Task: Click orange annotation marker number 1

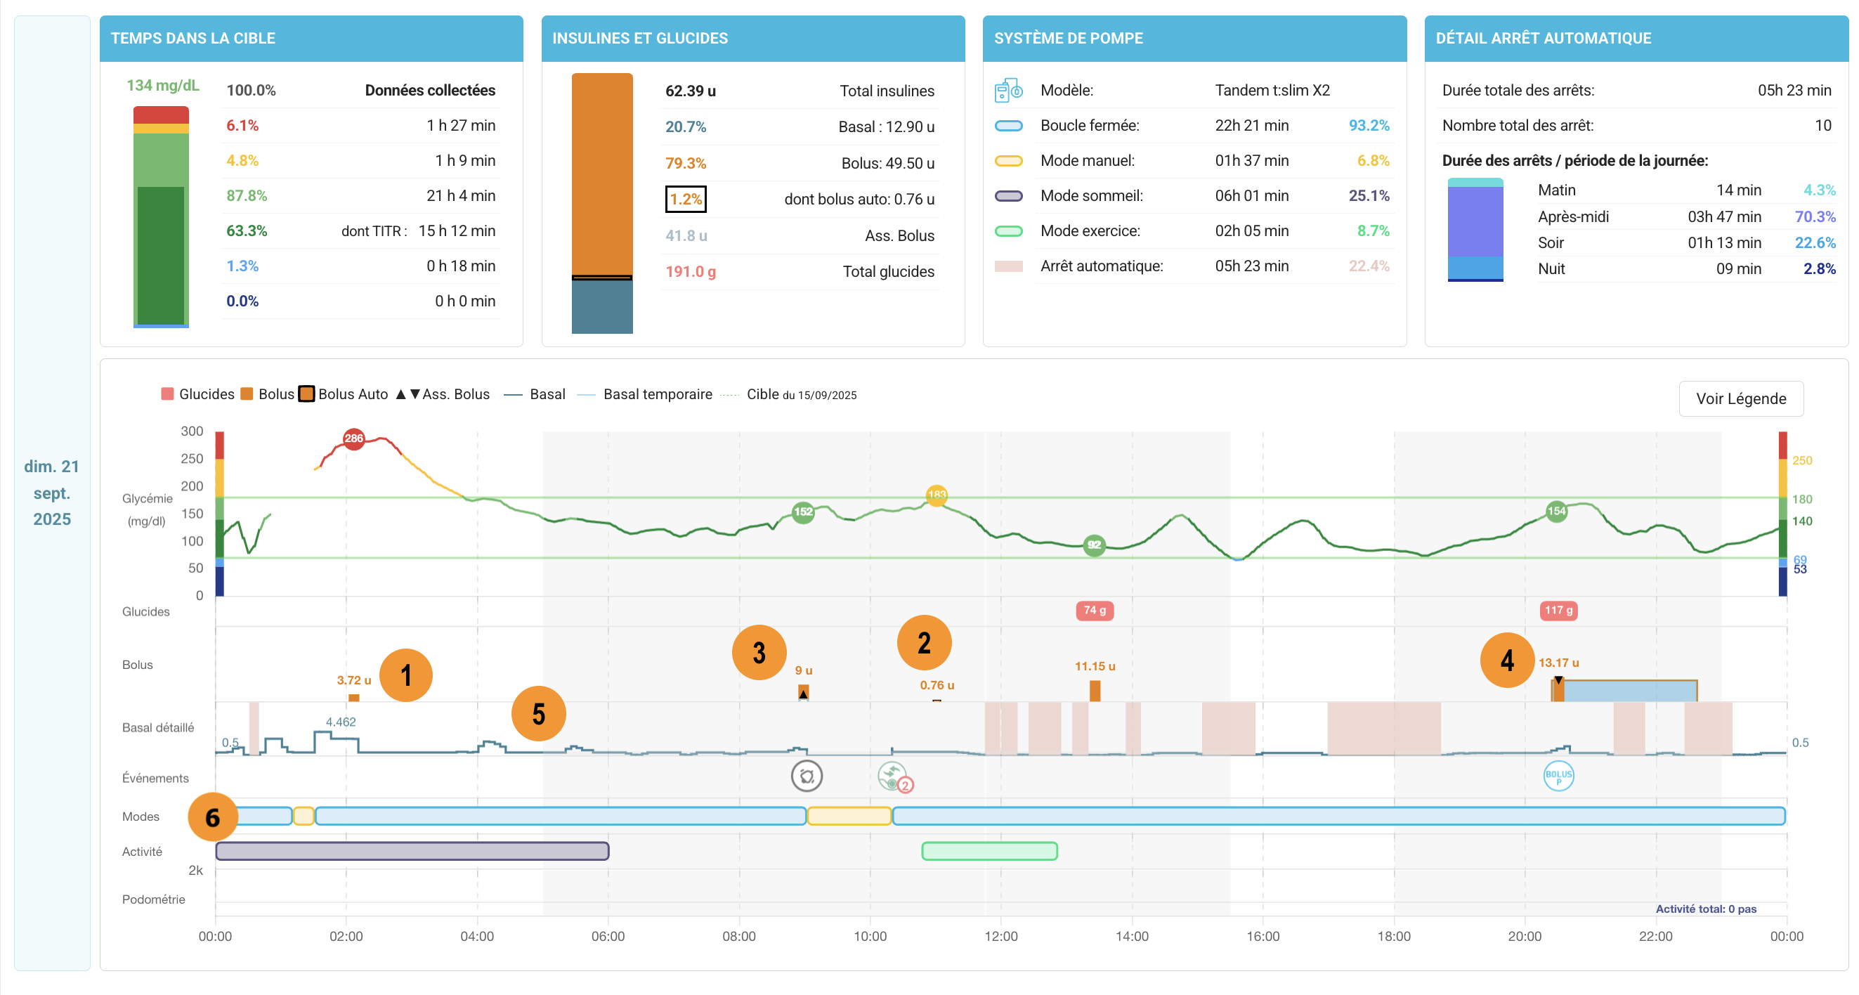Action: pyautogui.click(x=405, y=675)
